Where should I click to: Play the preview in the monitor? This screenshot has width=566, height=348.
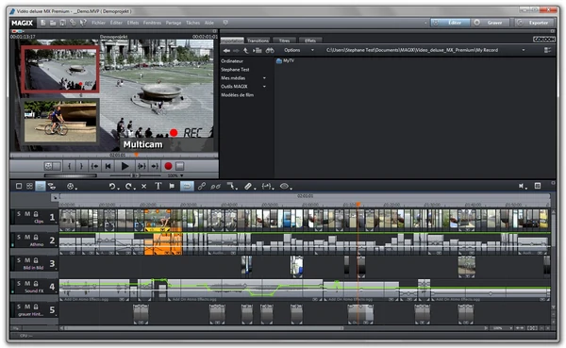point(125,166)
